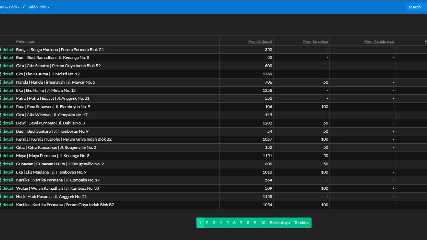Go to page 3
The width and height of the screenshot is (427, 240).
(213, 223)
